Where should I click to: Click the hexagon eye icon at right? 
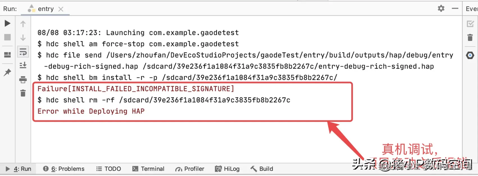470,55
